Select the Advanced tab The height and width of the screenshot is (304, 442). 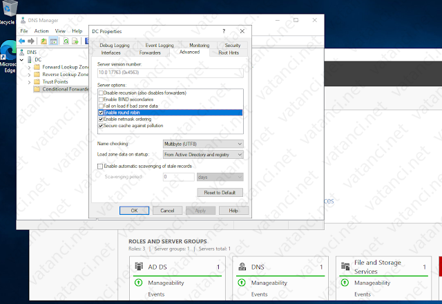189,53
